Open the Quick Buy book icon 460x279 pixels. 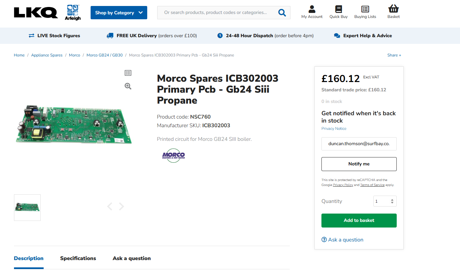click(x=338, y=9)
